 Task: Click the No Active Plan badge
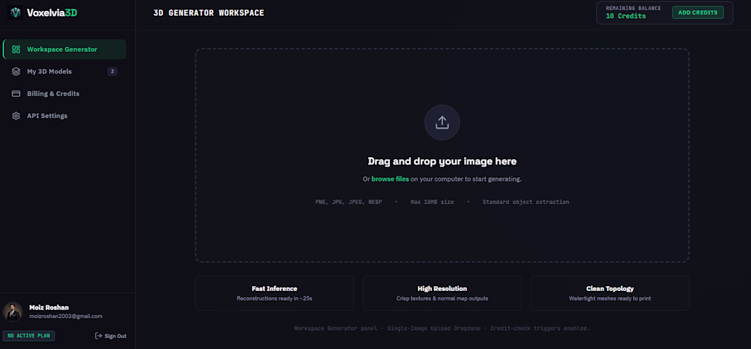[29, 335]
